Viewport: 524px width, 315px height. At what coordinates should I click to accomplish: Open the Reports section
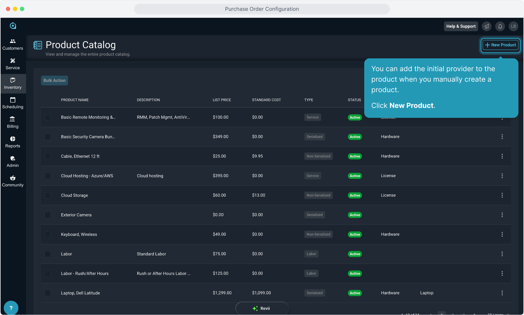13,142
